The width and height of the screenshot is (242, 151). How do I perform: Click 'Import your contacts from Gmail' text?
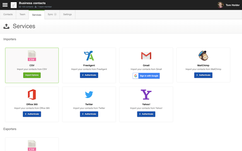[146, 69]
